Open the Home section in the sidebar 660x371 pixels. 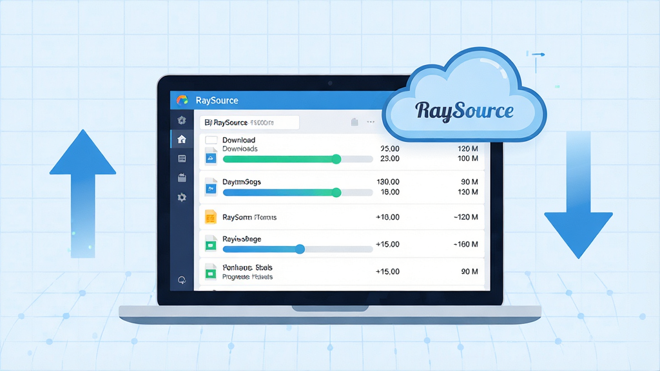coord(182,139)
